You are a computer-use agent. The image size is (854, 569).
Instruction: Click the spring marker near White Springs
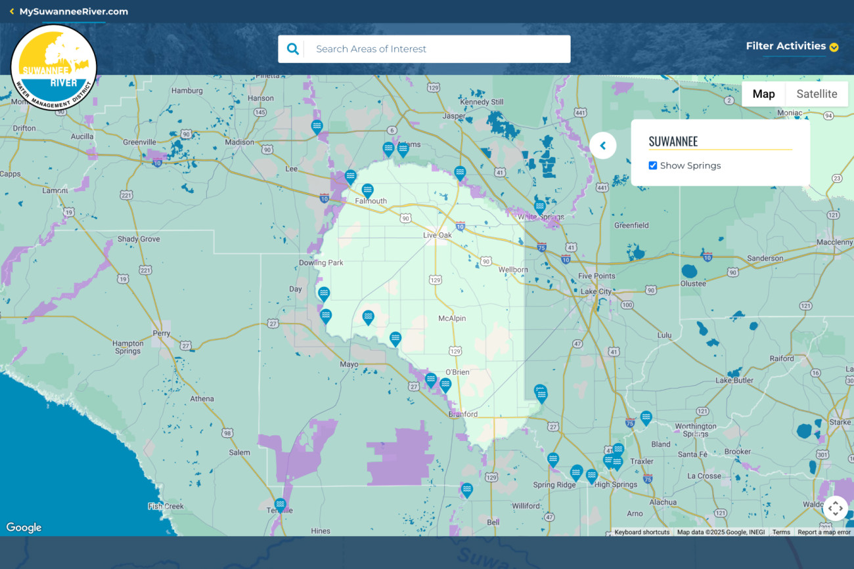click(539, 207)
